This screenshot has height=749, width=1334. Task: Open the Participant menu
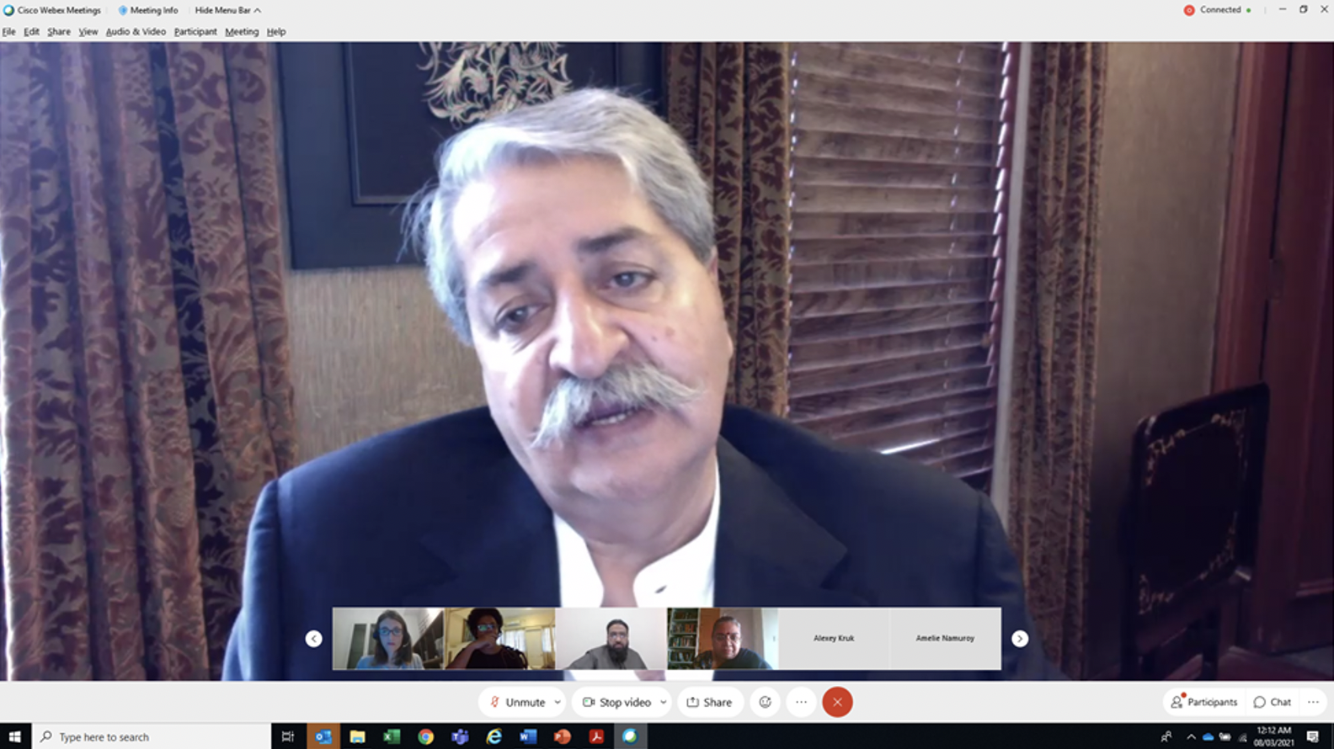tap(195, 32)
